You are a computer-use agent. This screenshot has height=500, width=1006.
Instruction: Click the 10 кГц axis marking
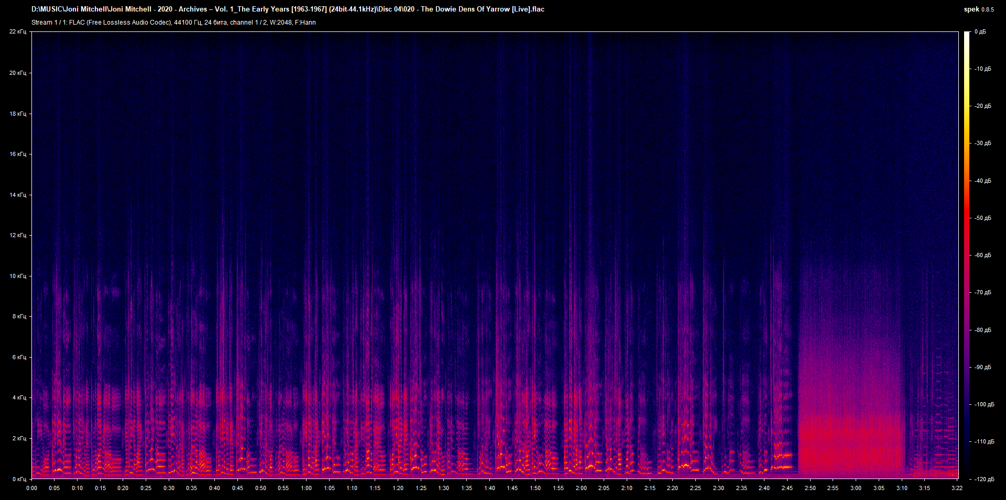coord(18,275)
